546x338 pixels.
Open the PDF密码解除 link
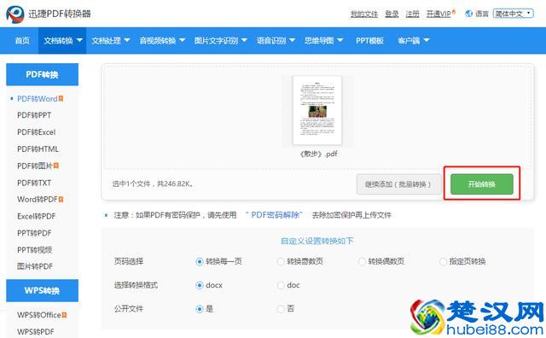coord(276,215)
